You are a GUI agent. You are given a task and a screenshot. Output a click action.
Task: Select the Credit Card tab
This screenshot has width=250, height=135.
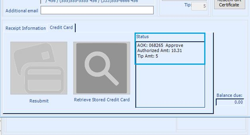click(61, 27)
